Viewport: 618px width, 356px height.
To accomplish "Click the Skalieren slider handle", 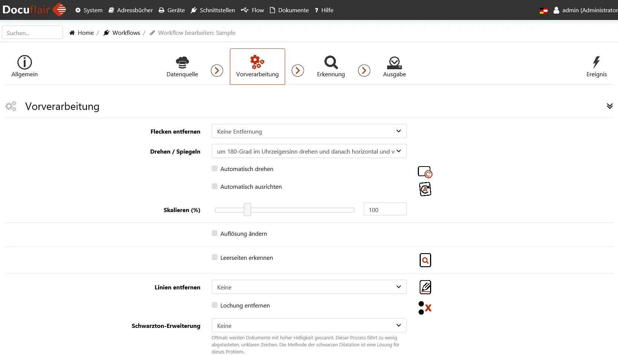I will [247, 210].
